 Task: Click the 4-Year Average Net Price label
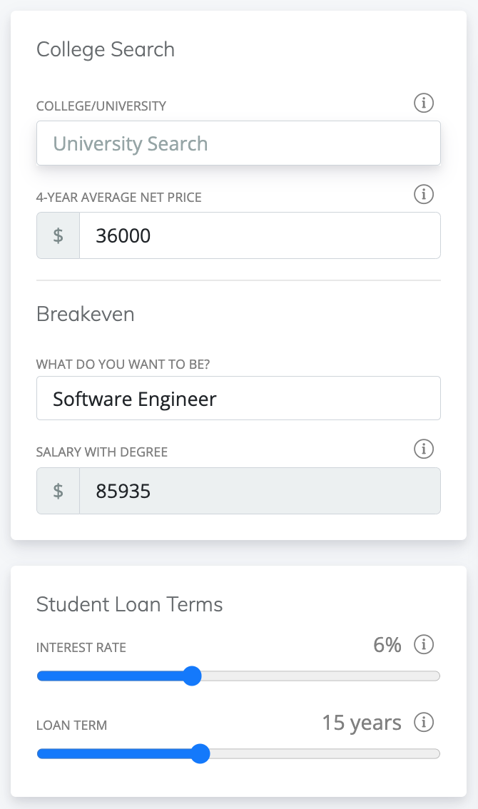pos(119,197)
